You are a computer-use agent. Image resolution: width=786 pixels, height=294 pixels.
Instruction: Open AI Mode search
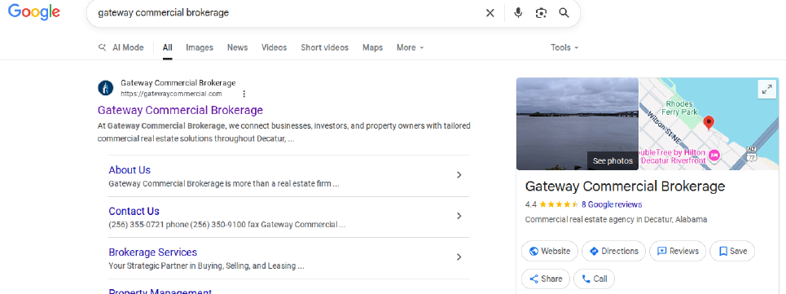point(121,47)
